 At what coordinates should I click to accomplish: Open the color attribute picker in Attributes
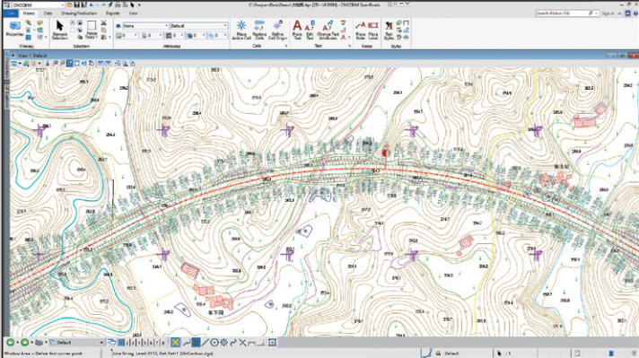127,36
